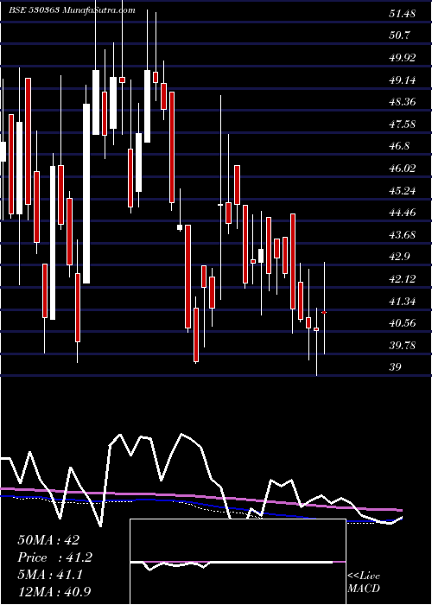Click the 49.14 price axis label
The width and height of the screenshot is (432, 605).
point(403,80)
